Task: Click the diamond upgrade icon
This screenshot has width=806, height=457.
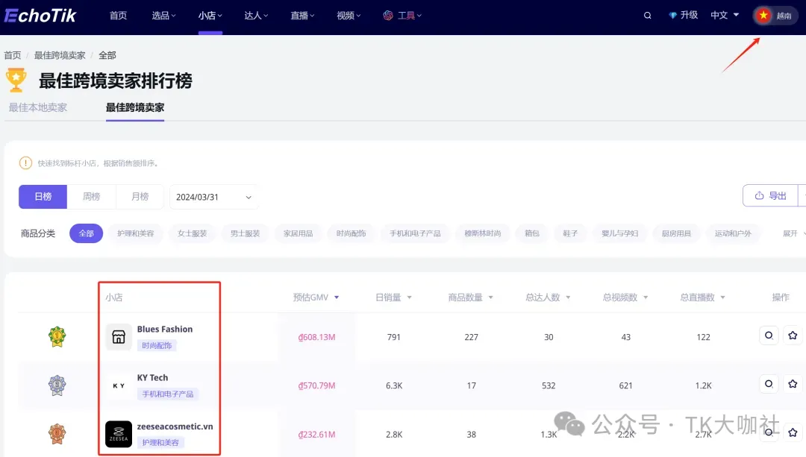Action: click(x=672, y=16)
